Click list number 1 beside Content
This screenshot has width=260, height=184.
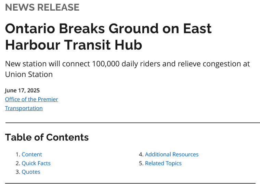tap(17, 155)
